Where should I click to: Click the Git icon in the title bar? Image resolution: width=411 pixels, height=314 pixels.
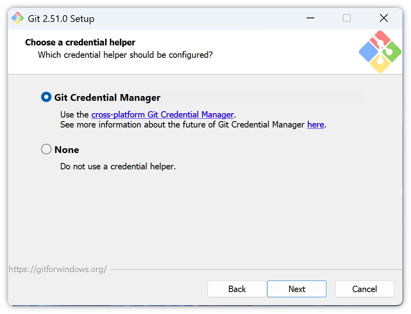[x=18, y=18]
